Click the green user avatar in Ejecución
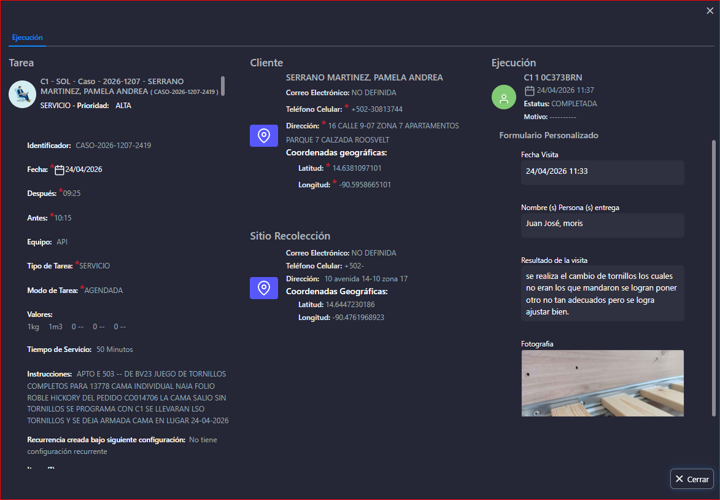Screen dimensions: 720x500 (x=504, y=97)
